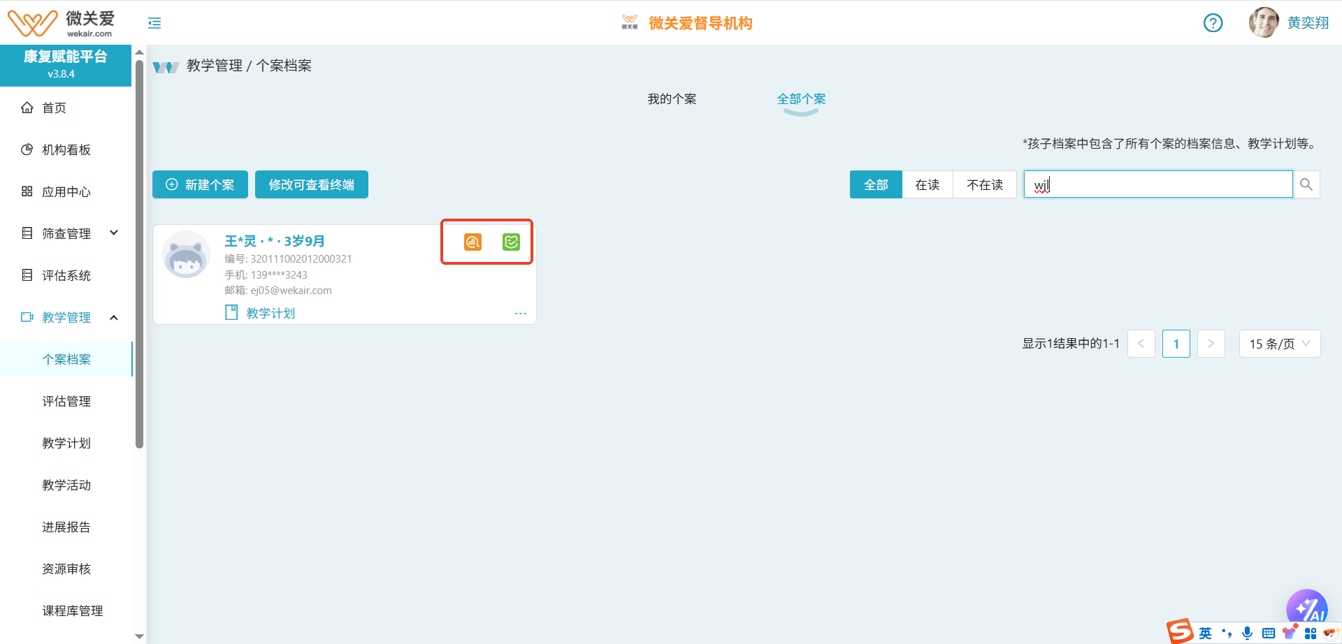The width and height of the screenshot is (1342, 644).
Task: Switch to the 我的个案 tab
Action: point(672,99)
